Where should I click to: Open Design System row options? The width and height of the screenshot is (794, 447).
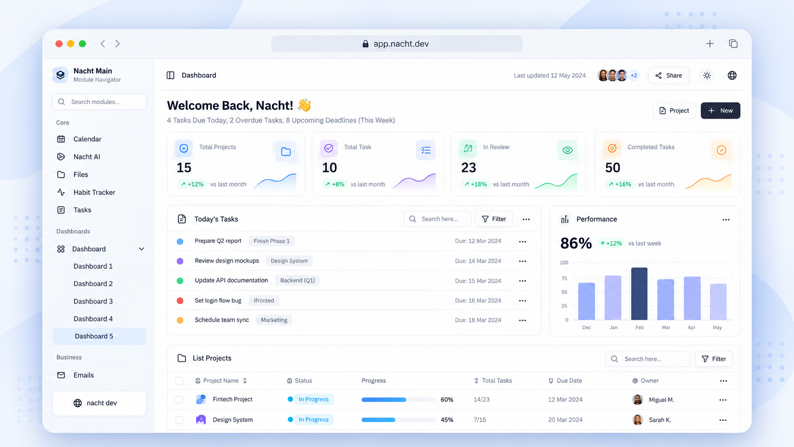723,420
